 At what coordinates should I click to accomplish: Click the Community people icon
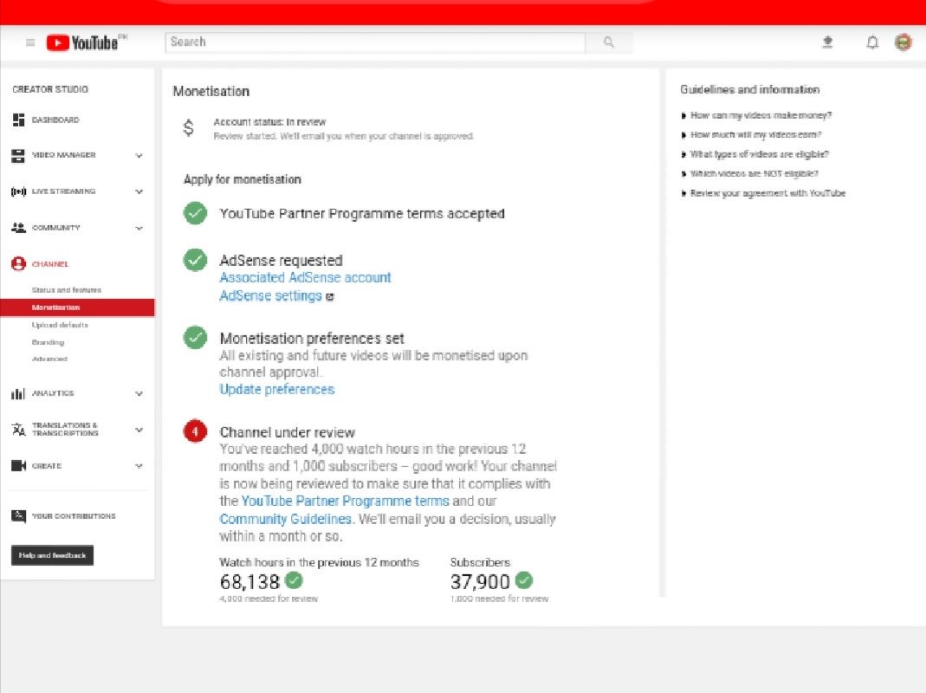[x=18, y=228]
